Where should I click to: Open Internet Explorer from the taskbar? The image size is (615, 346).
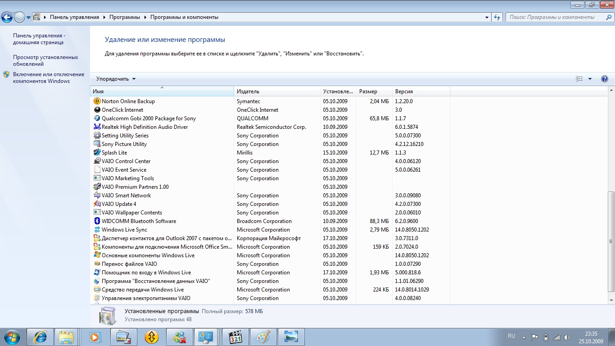(40, 337)
